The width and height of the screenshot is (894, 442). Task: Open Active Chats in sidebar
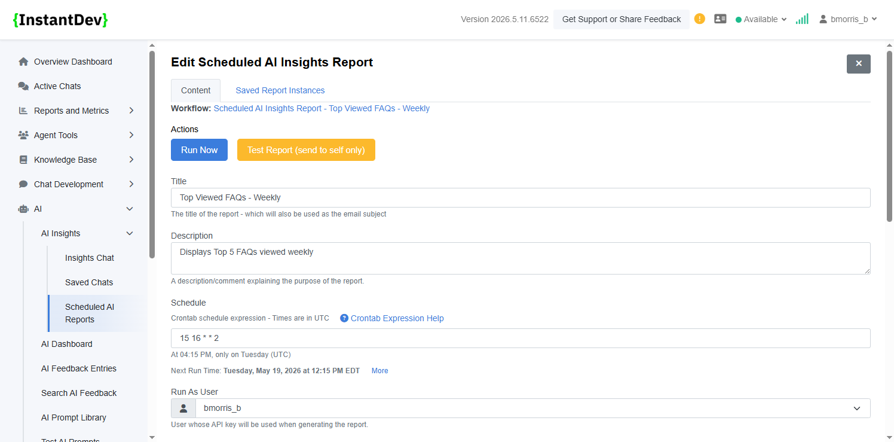(x=57, y=86)
